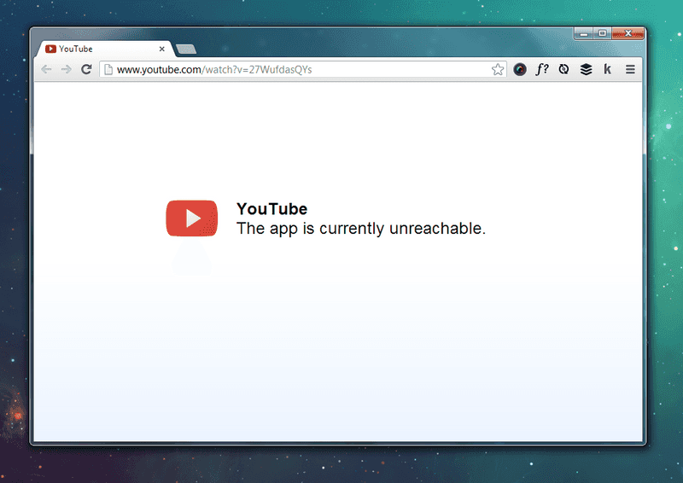Click the page info icon in the address bar
The width and height of the screenshot is (683, 483).
click(x=108, y=69)
